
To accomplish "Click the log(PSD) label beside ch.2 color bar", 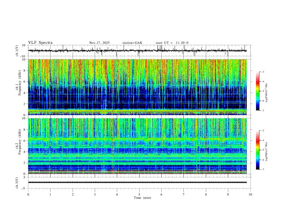I will coord(266,152).
